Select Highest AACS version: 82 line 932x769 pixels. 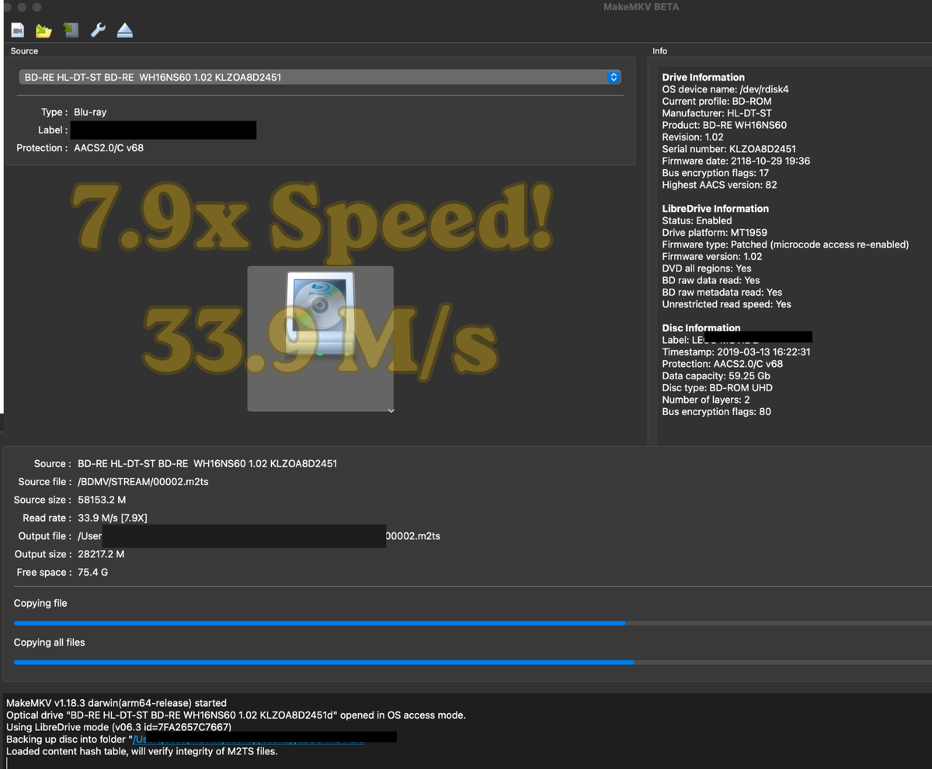719,185
